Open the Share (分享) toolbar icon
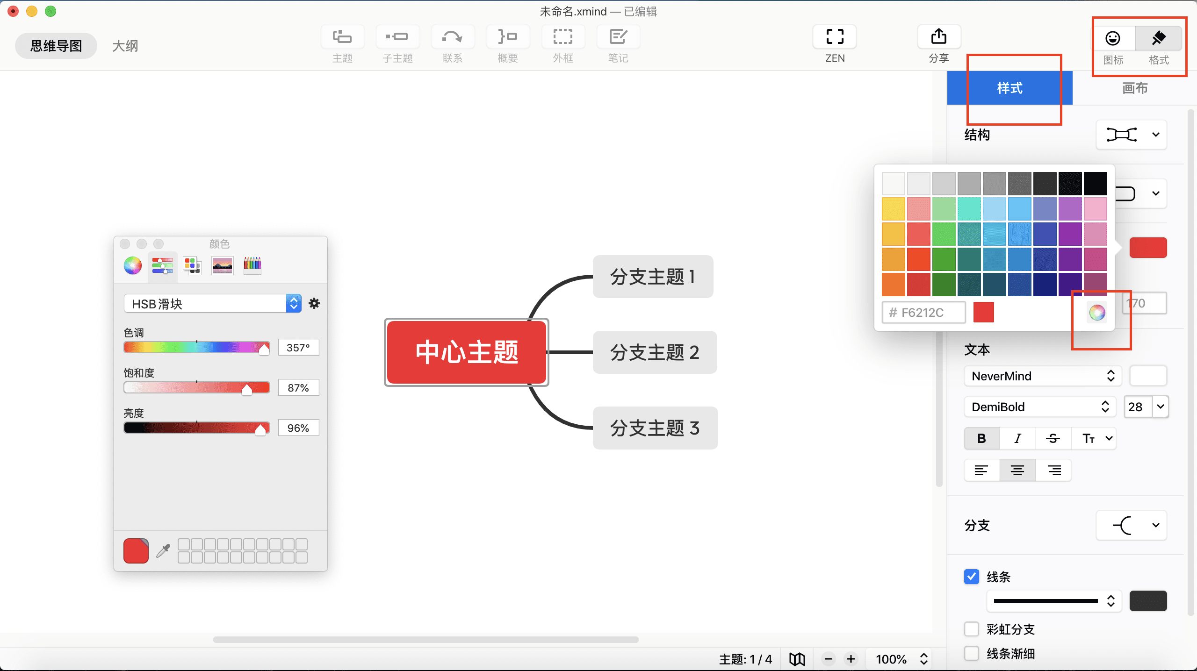This screenshot has width=1197, height=671. coord(938,37)
